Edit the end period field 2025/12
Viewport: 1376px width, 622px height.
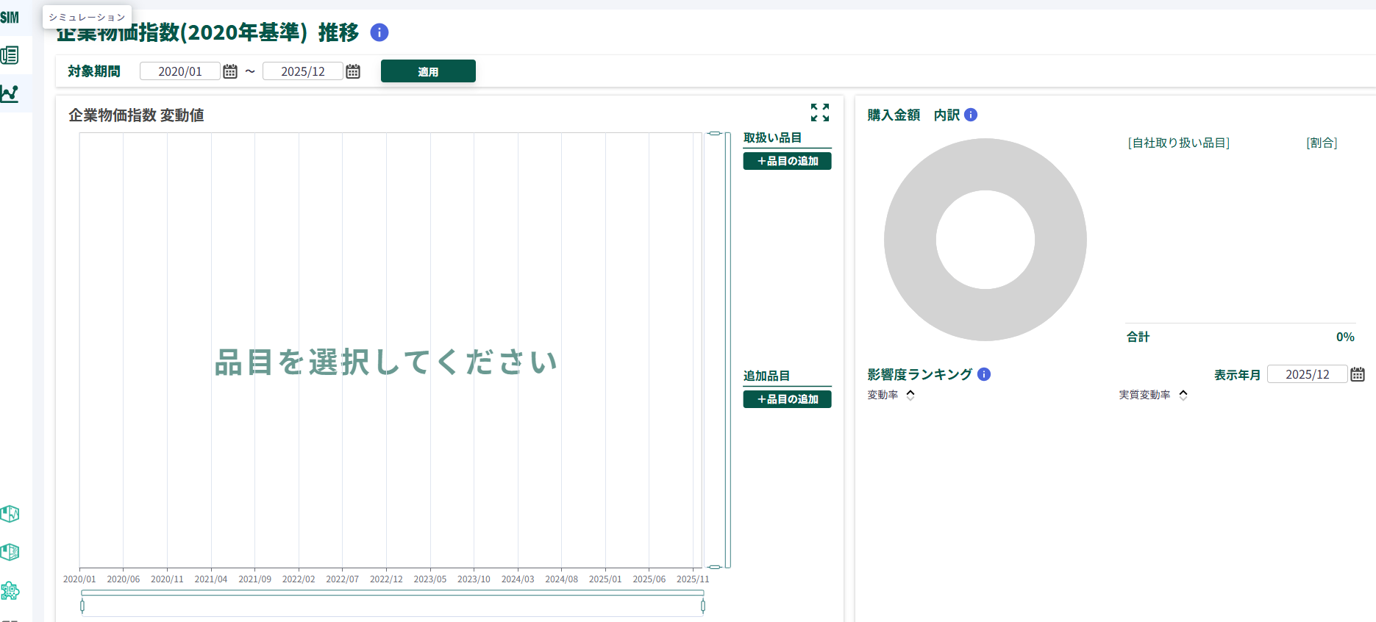[303, 71]
